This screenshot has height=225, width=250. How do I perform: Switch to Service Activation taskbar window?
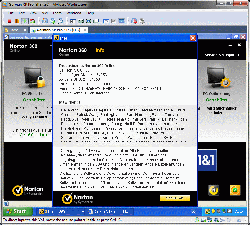point(109,212)
